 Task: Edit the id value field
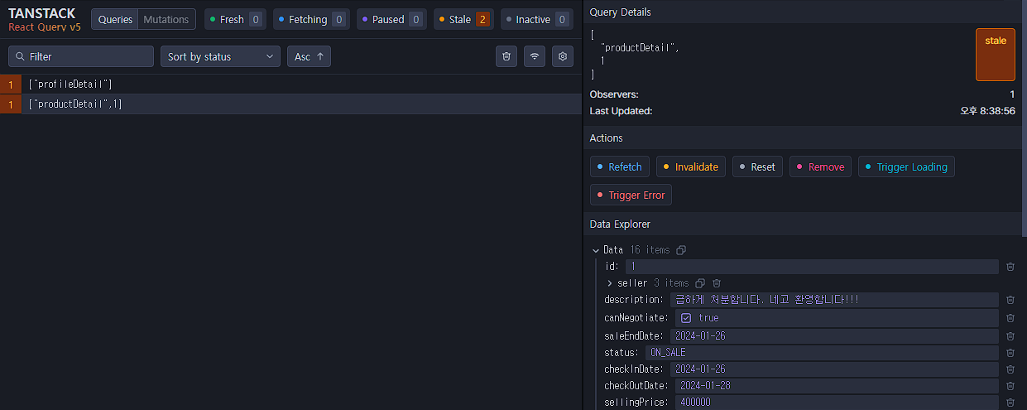coord(811,267)
